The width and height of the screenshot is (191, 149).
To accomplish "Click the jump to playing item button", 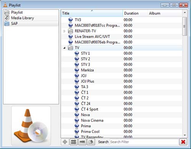I will 91,142.
